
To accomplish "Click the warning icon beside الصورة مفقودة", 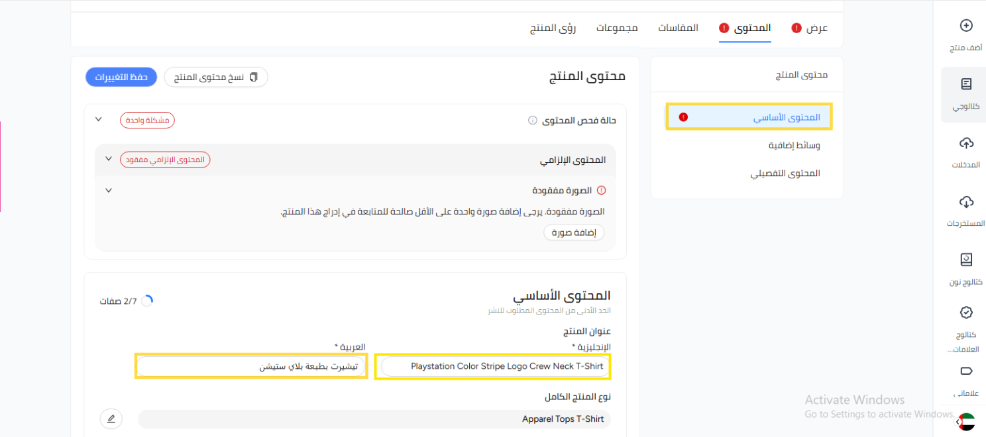I will 602,190.
